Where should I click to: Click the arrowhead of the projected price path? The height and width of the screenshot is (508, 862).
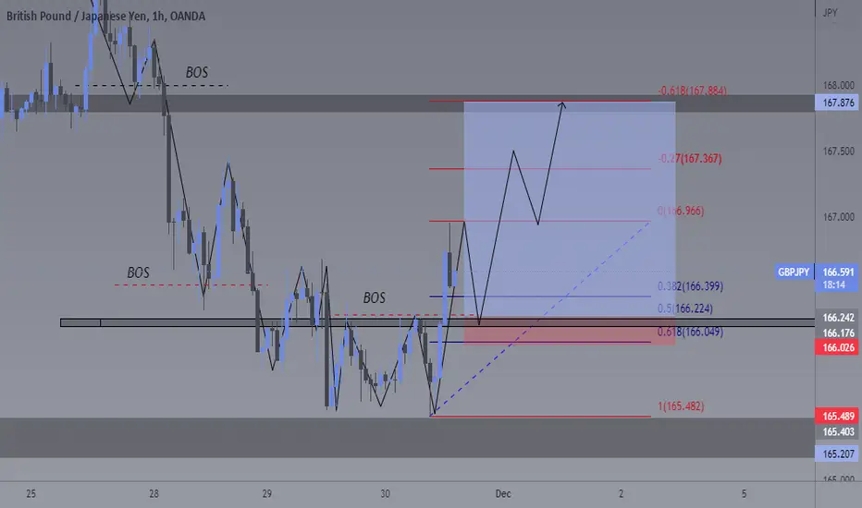[562, 104]
